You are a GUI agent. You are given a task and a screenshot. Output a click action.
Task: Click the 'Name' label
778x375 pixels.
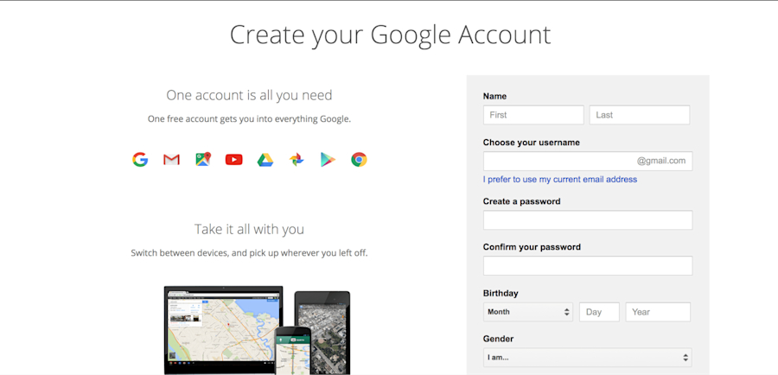tap(494, 96)
